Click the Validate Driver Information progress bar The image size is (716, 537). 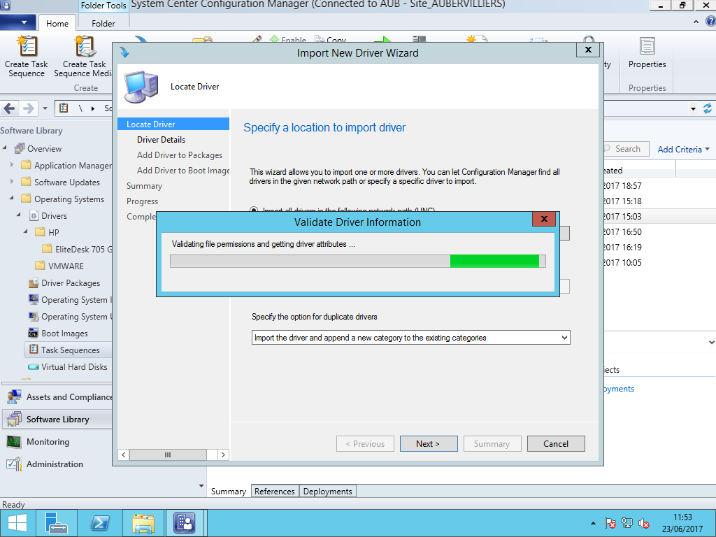(x=357, y=262)
